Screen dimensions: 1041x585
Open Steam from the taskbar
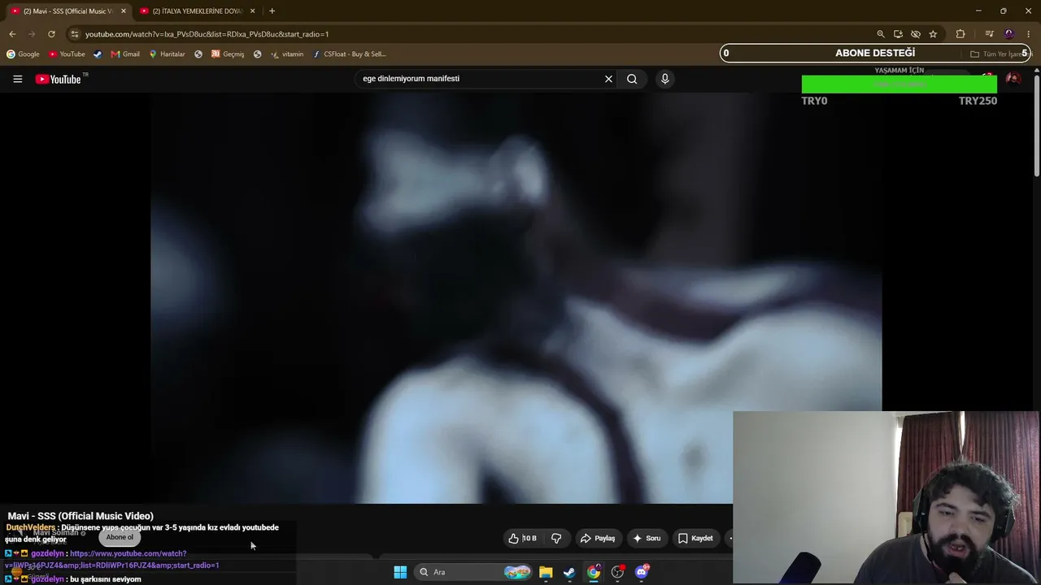(569, 572)
